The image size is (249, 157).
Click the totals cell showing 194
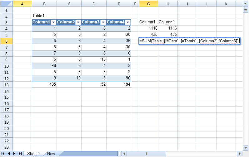pyautogui.click(x=119, y=84)
